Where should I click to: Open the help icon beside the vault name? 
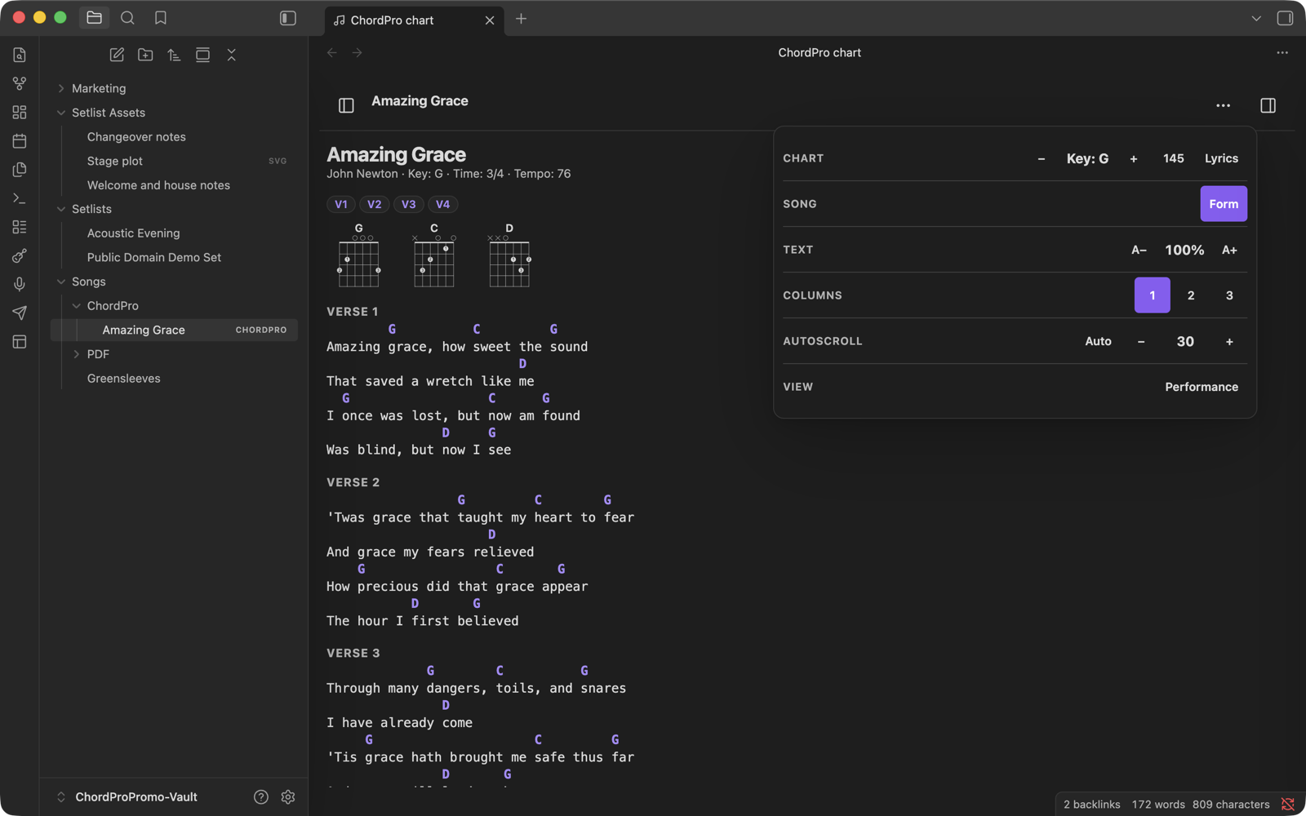click(x=261, y=797)
